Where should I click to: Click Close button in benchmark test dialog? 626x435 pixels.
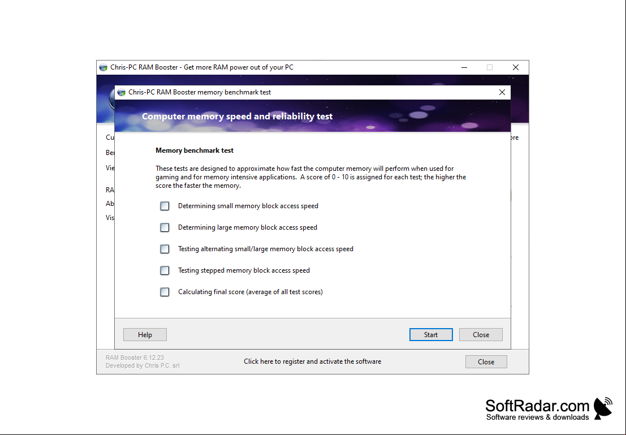(481, 335)
